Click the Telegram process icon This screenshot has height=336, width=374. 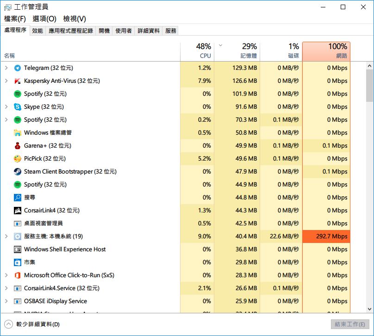click(x=18, y=68)
